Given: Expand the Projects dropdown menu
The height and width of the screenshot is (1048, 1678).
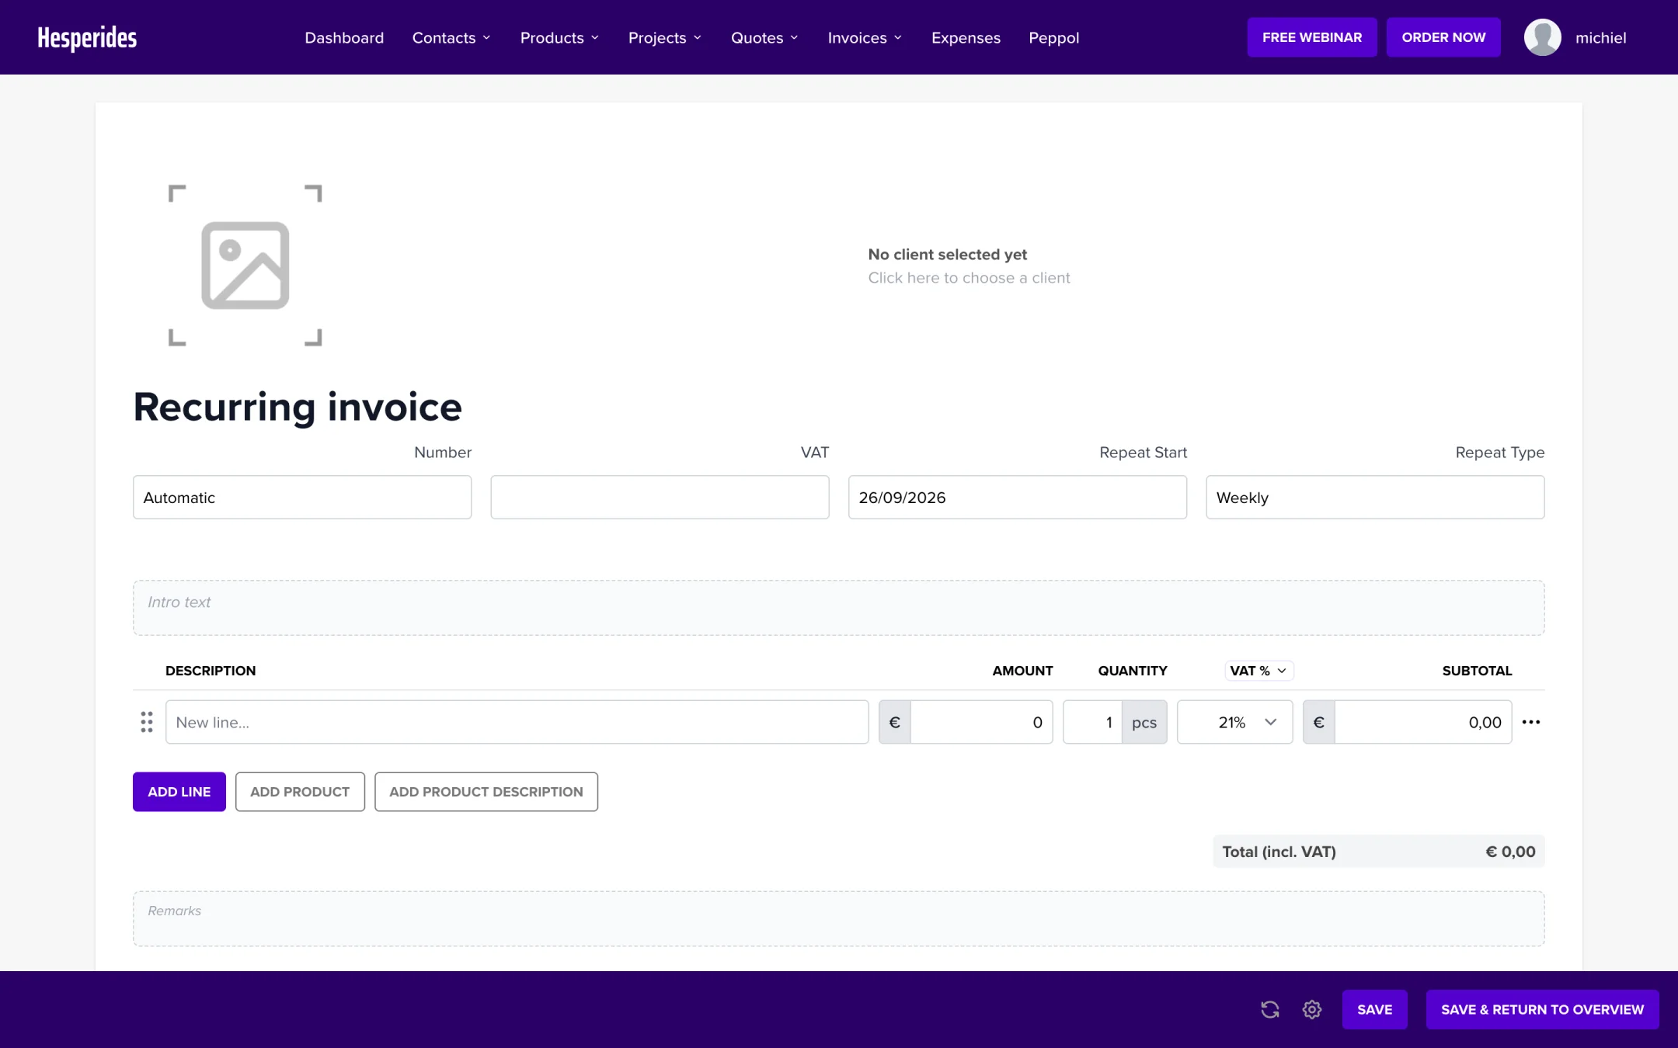Looking at the screenshot, I should [665, 37].
